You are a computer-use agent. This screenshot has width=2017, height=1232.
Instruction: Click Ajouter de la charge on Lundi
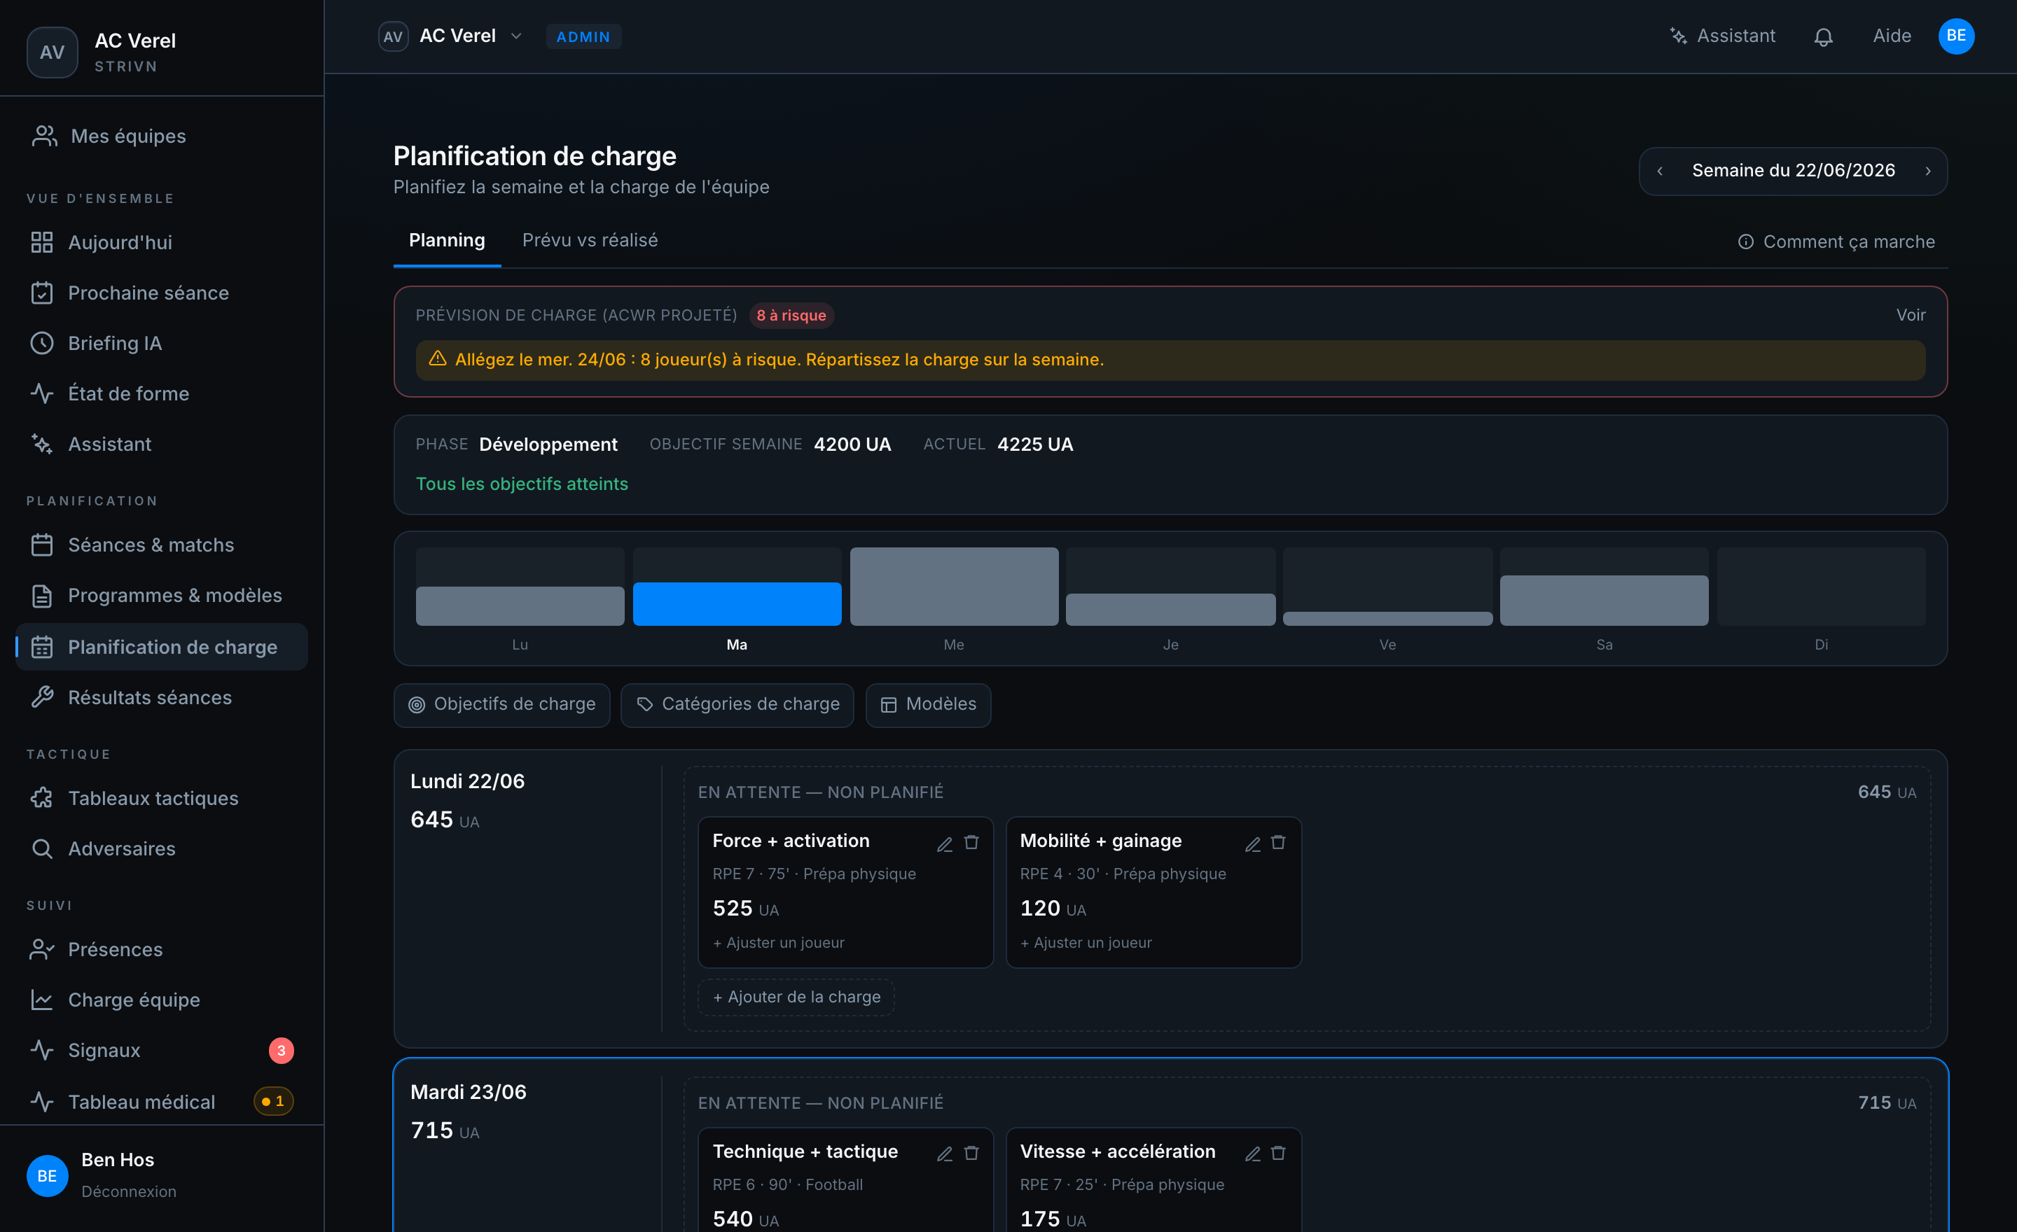[796, 997]
